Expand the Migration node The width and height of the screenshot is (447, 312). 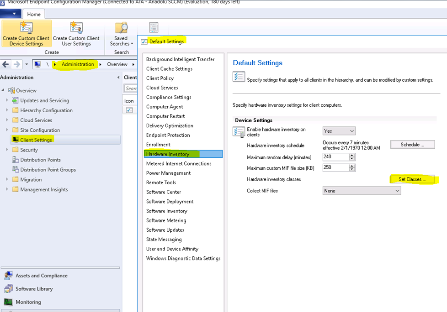pos(7,179)
